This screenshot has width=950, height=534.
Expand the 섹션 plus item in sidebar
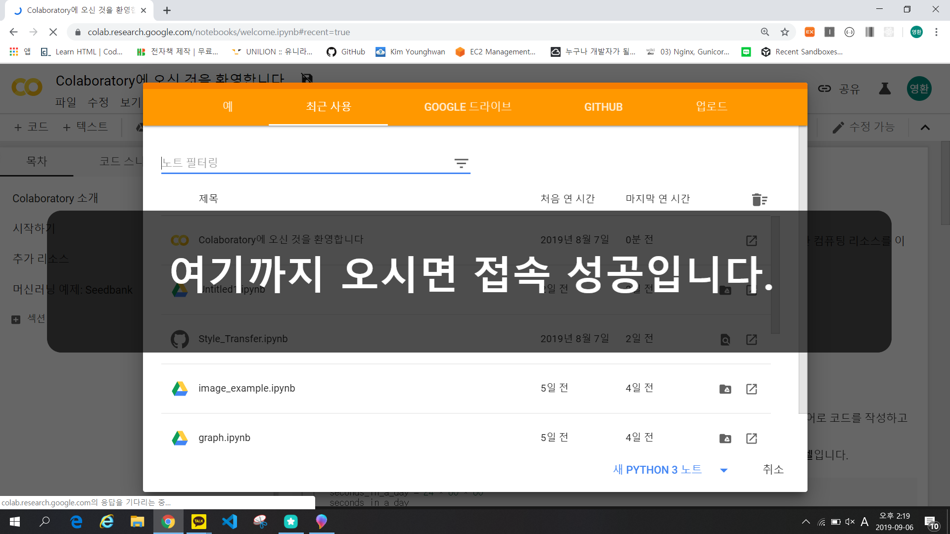coord(16,319)
